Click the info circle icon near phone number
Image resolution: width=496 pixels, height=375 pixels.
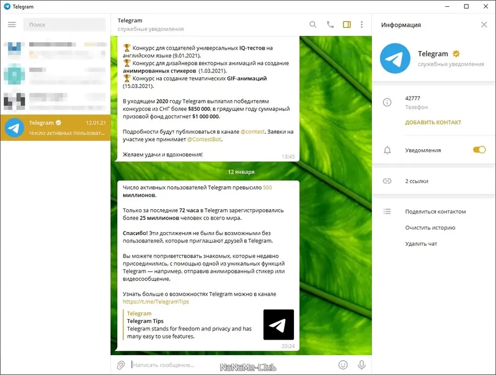coord(387,102)
